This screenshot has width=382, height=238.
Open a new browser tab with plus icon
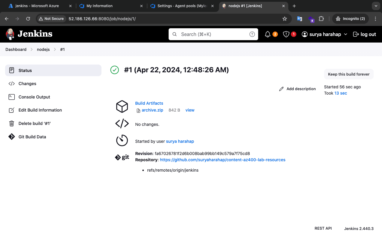point(294,6)
